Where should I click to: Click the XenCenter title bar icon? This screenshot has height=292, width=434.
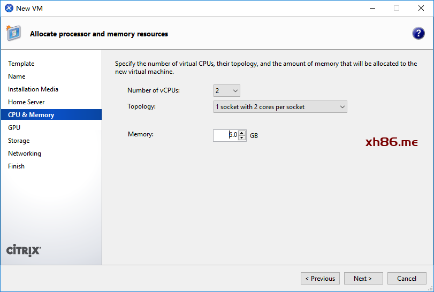pos(9,8)
